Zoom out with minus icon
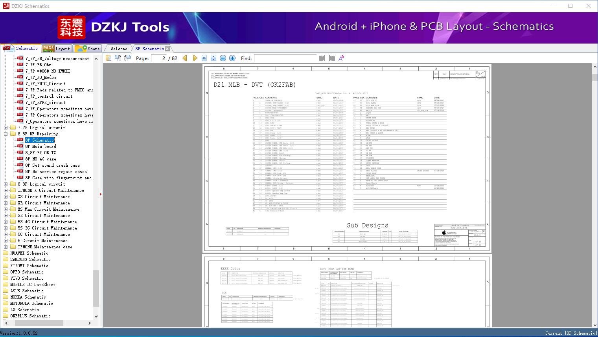The image size is (598, 337). pyautogui.click(x=223, y=58)
